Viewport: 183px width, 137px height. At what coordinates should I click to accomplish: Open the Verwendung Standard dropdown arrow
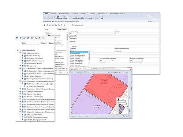[90, 50]
